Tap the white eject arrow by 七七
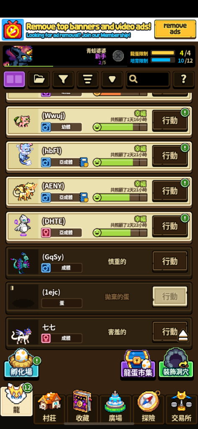The height and width of the screenshot is (429, 198). (x=183, y=336)
